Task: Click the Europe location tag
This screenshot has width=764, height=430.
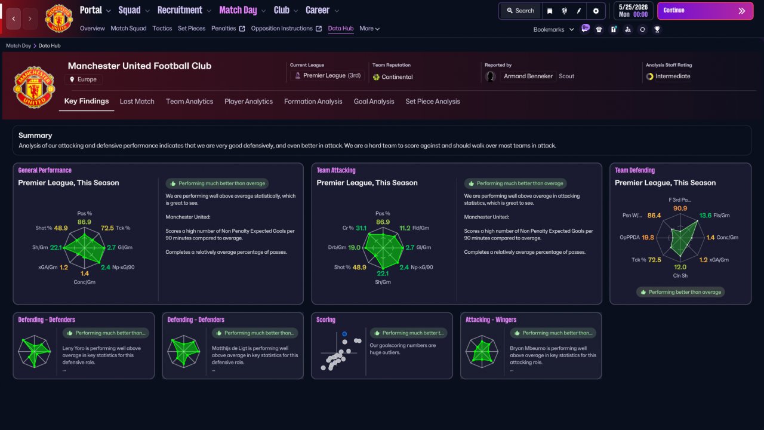Action: pos(84,79)
